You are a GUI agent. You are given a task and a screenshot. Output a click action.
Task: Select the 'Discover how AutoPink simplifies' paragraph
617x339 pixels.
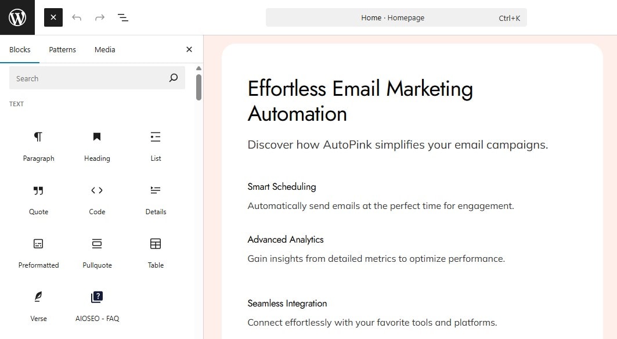(398, 145)
